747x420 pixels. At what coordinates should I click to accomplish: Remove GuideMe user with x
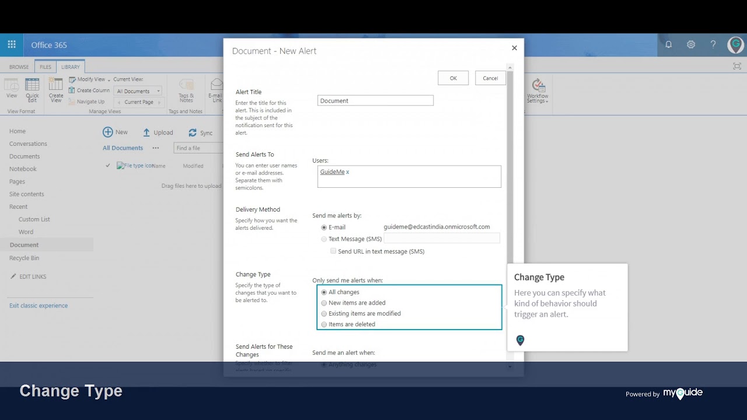tap(348, 172)
